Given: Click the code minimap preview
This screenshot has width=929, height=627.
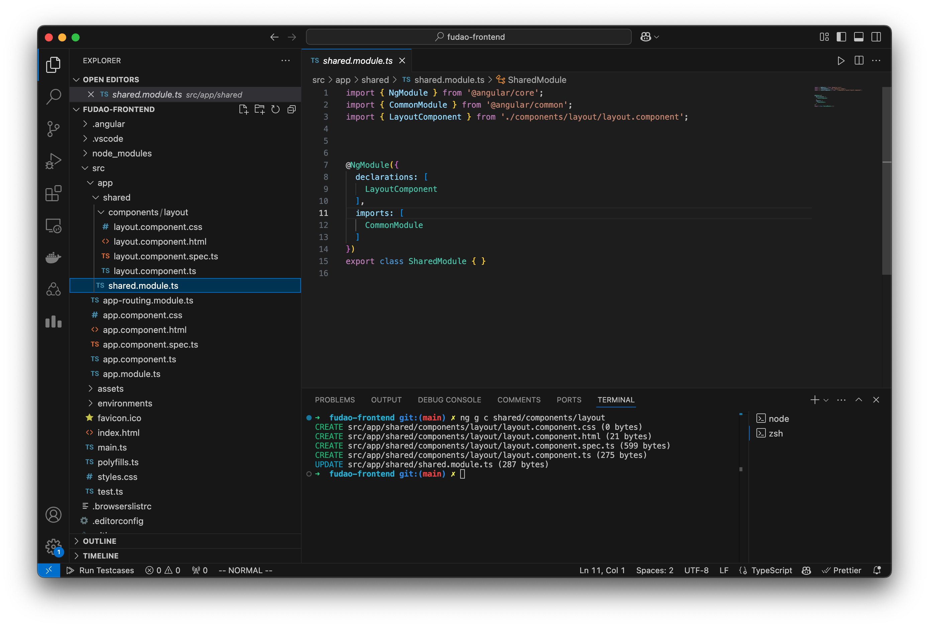Looking at the screenshot, I should 838,97.
